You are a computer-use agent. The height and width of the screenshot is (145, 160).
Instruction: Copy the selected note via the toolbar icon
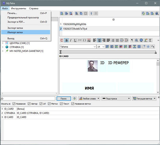point(81,13)
